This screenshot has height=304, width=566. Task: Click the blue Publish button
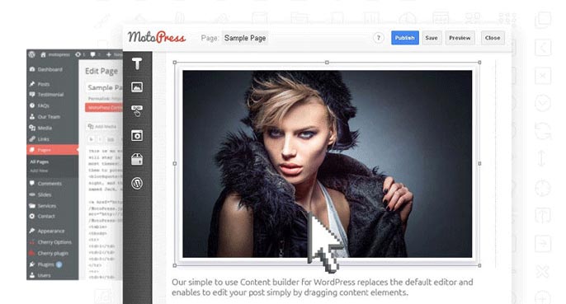click(404, 38)
